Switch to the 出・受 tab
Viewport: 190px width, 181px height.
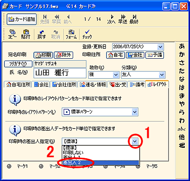[118, 85]
